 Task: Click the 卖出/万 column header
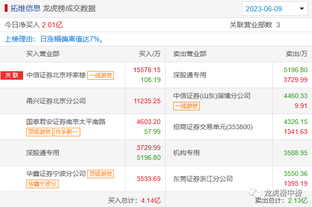[x=297, y=54]
